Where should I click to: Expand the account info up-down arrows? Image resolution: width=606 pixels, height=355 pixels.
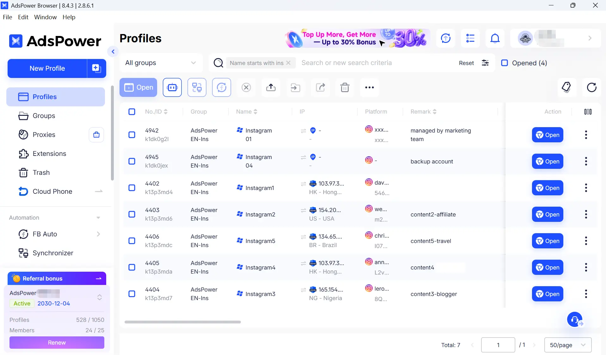click(x=100, y=297)
